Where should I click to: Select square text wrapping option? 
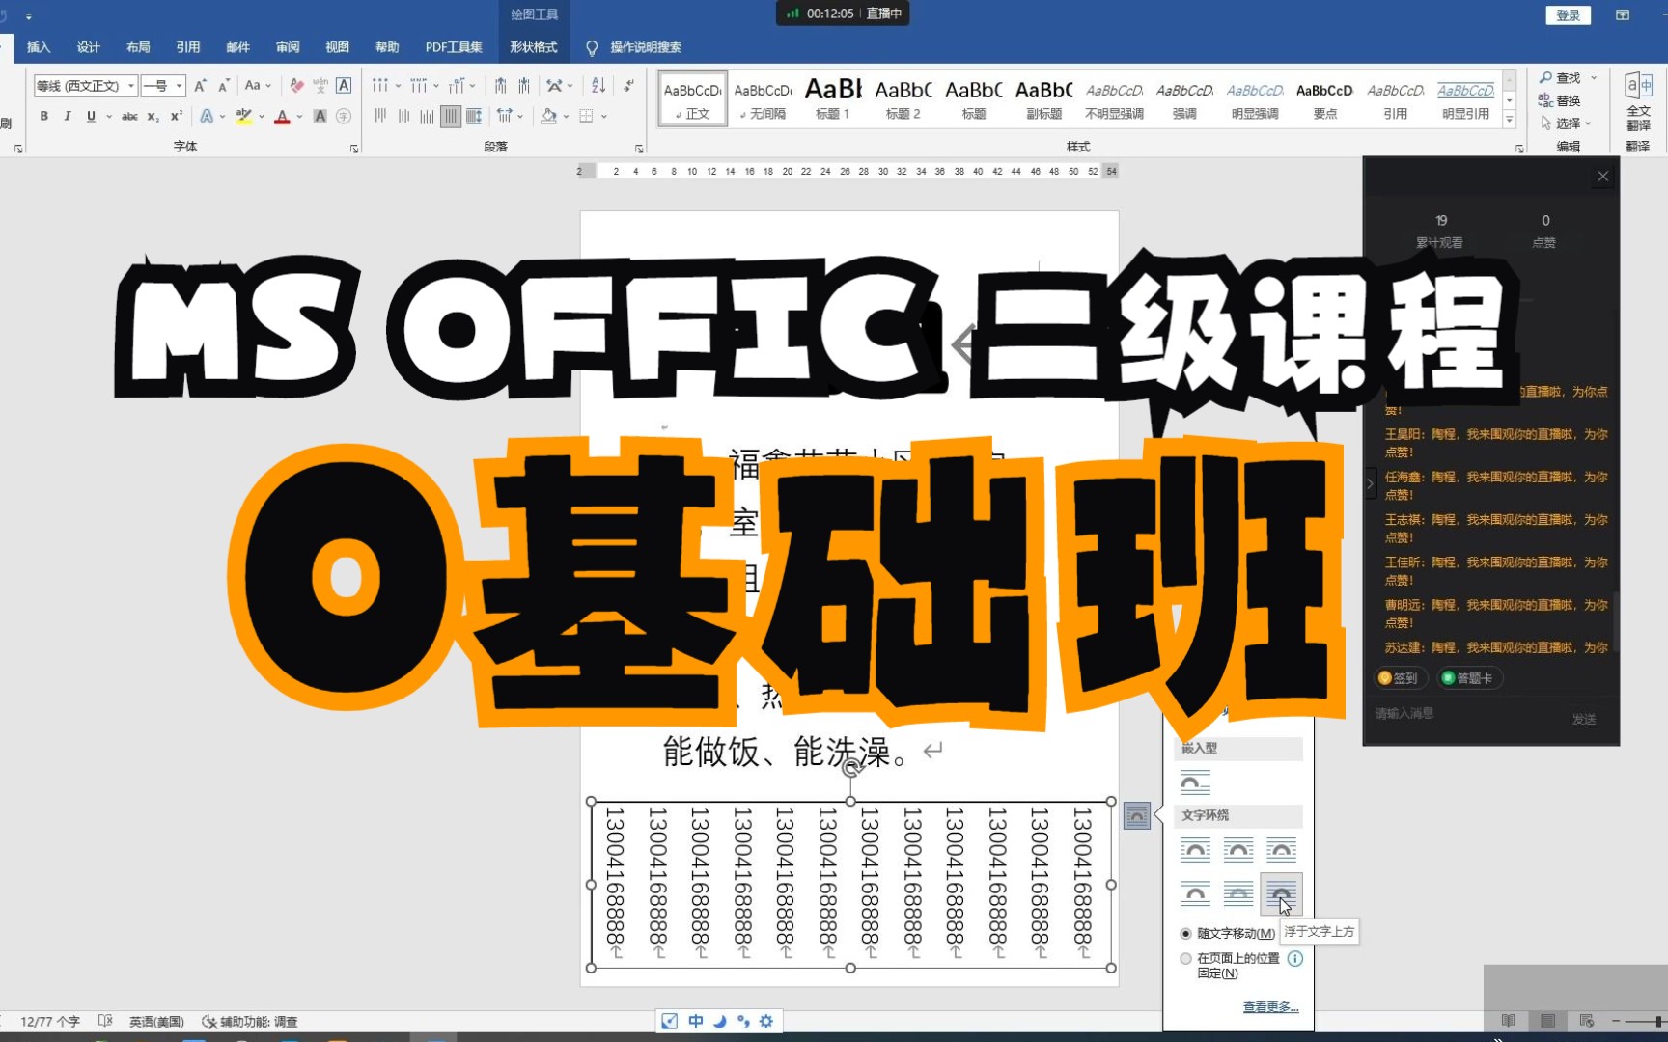click(1195, 850)
